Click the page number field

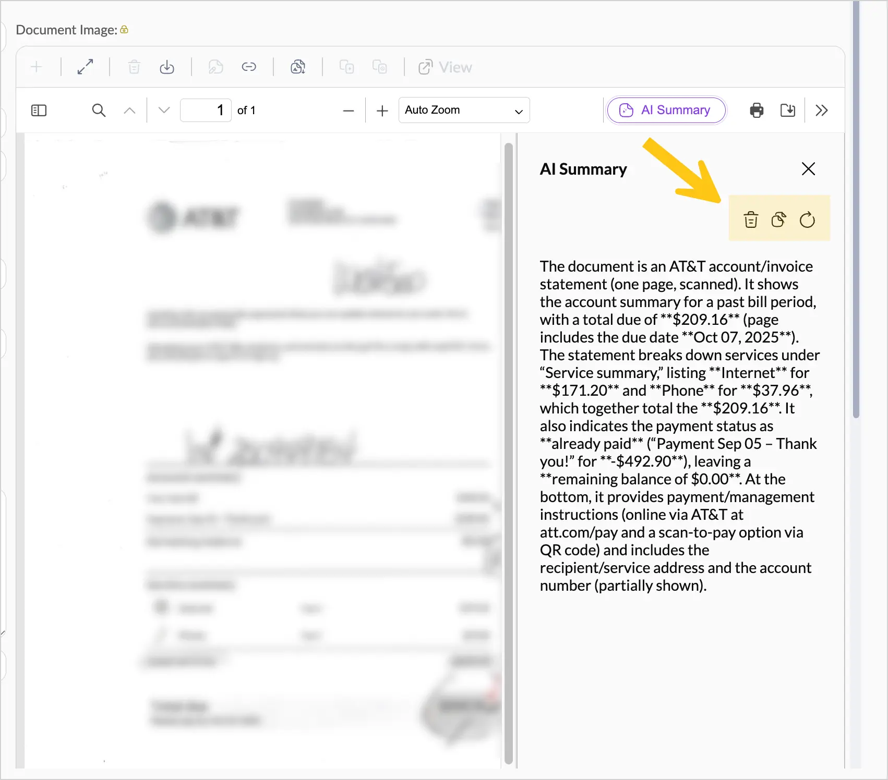[x=206, y=111]
